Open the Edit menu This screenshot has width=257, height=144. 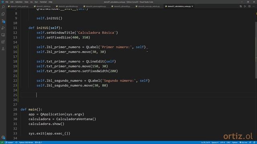[12, 2]
